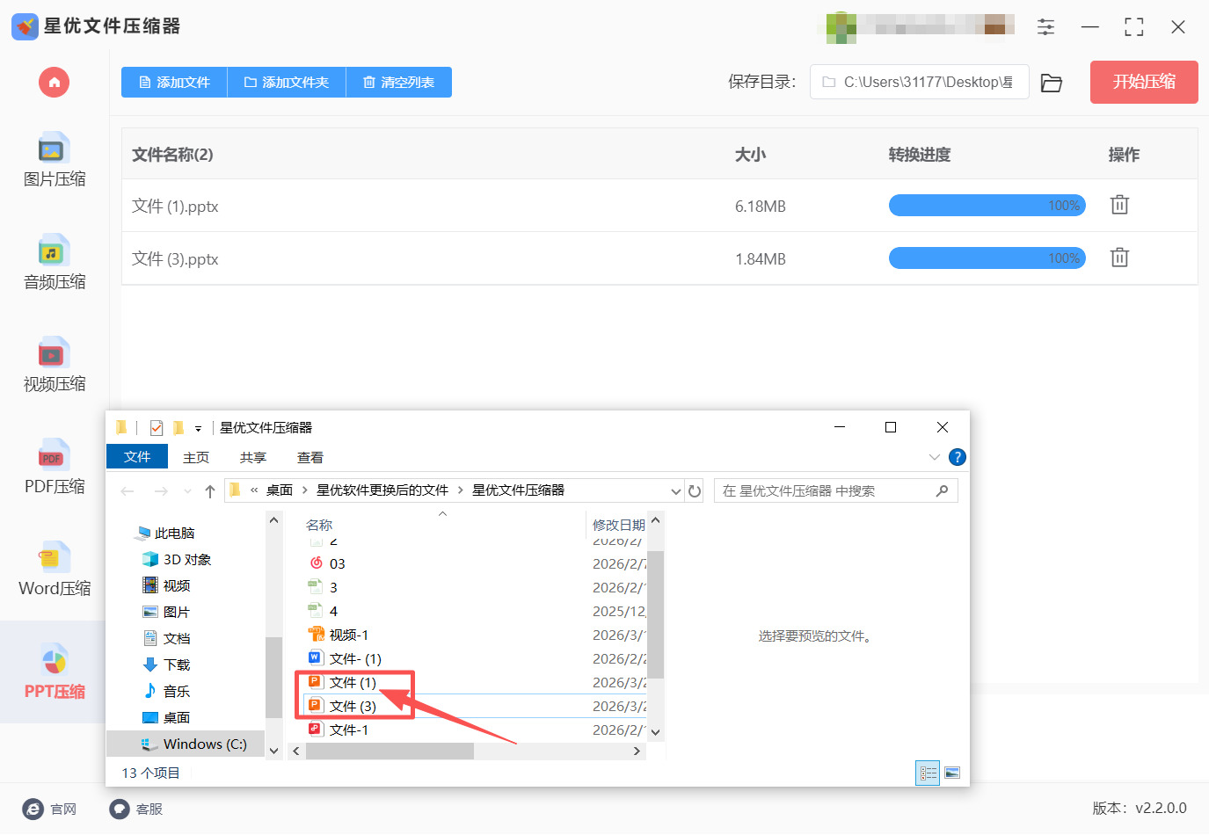Browse for save directory folder icon
Image resolution: width=1209 pixels, height=835 pixels.
(x=1051, y=83)
